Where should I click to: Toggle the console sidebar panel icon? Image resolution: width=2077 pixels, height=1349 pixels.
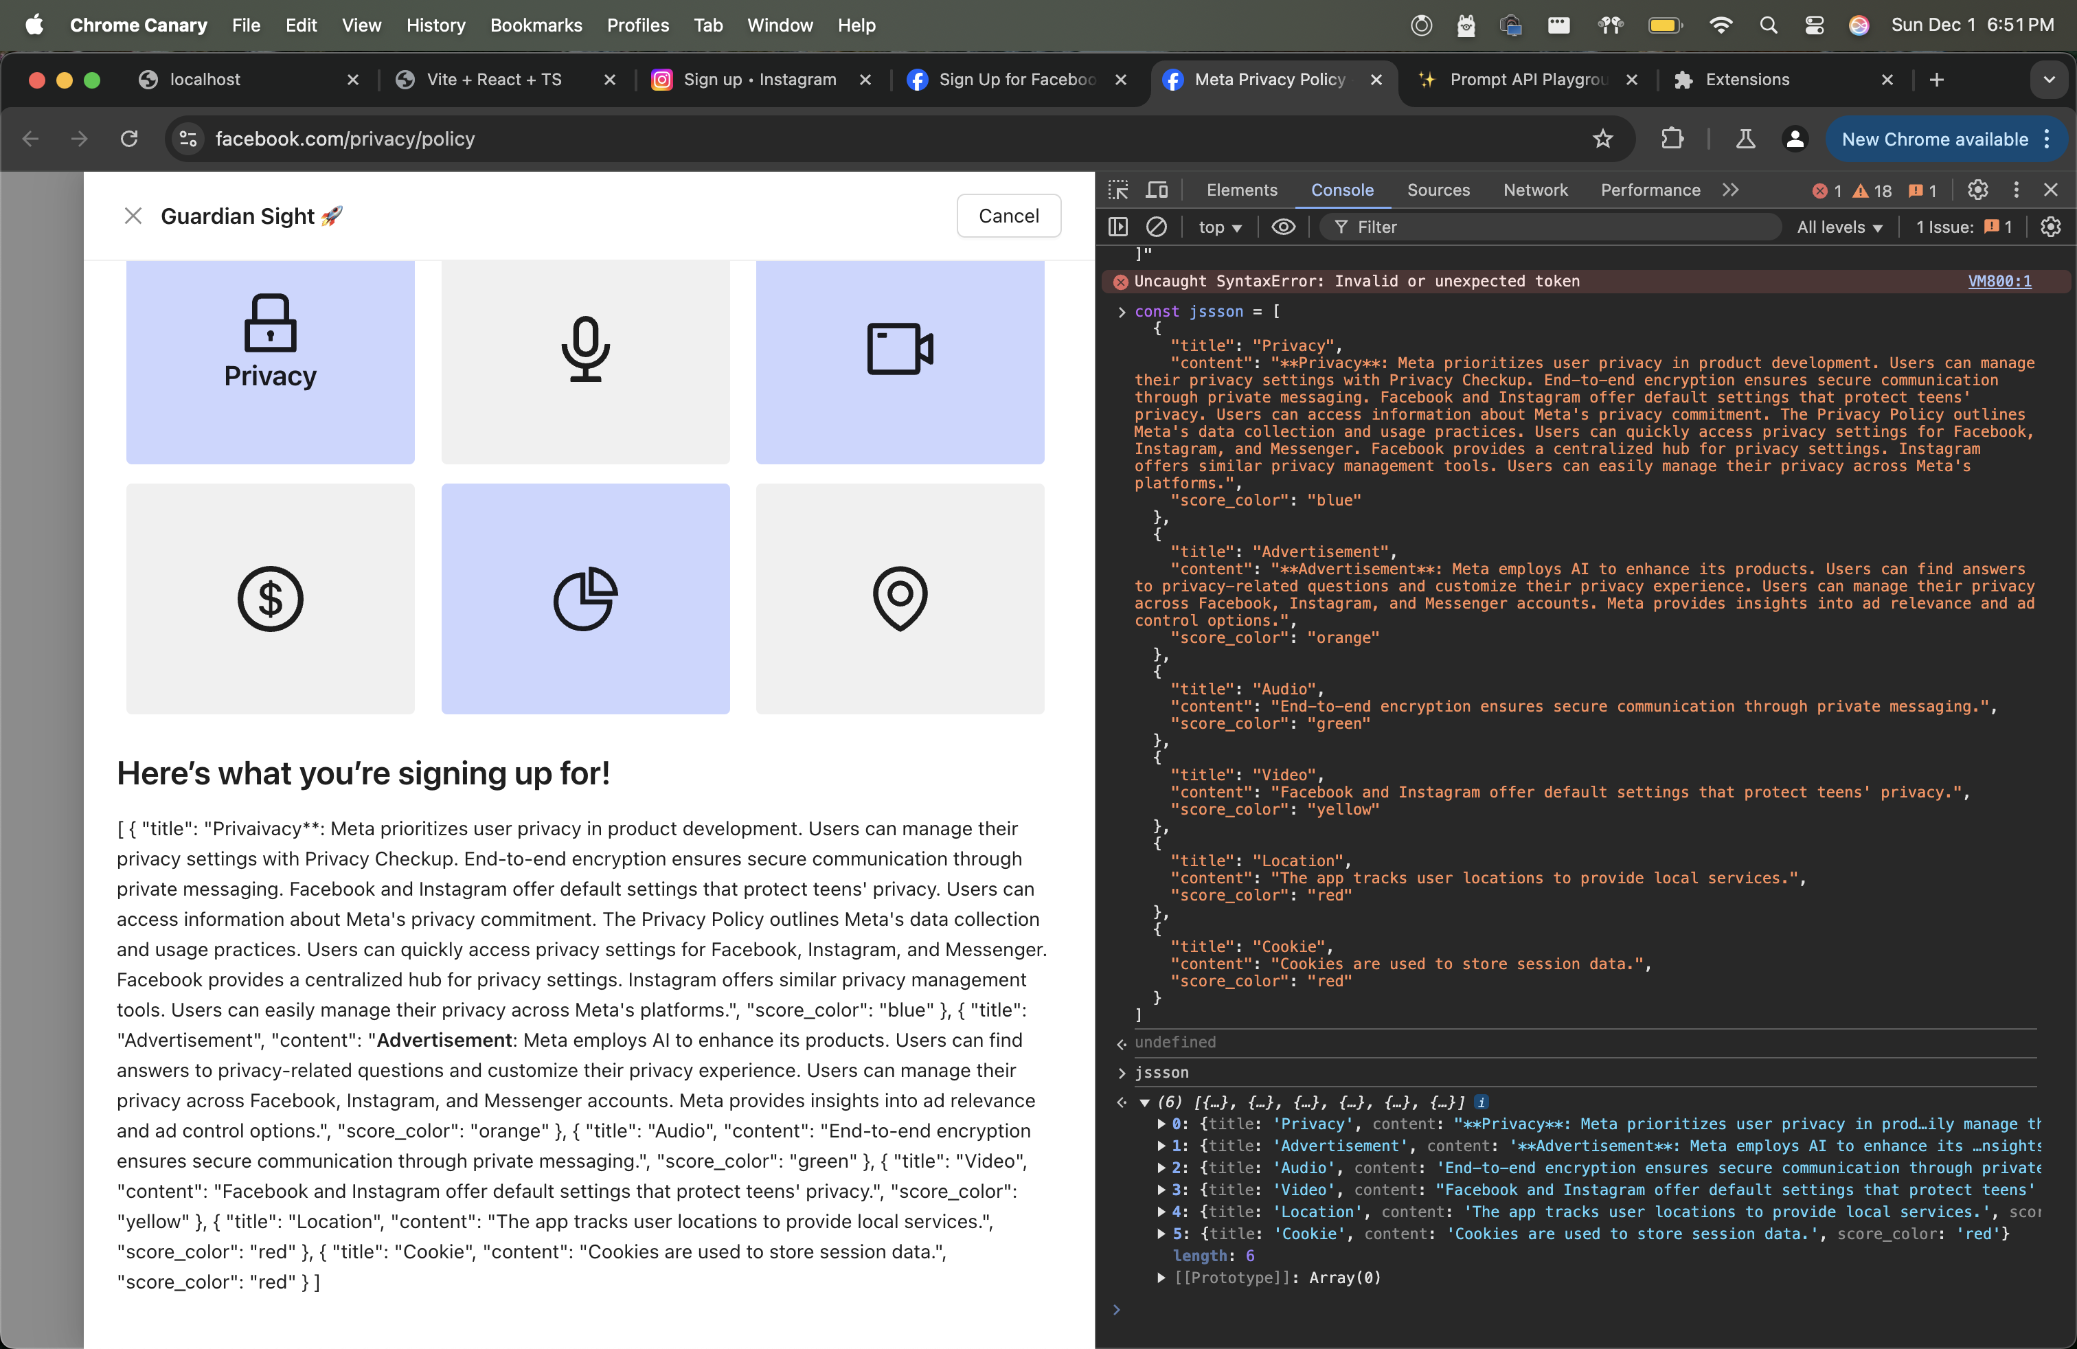pos(1118,227)
